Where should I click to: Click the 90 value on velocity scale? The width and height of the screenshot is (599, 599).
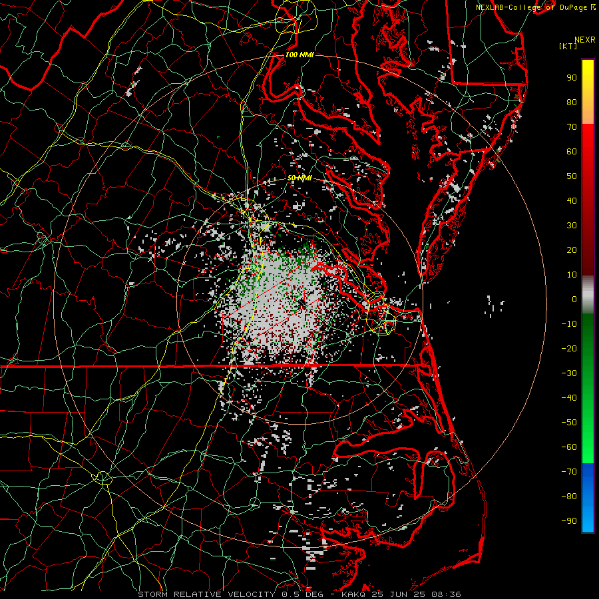pyautogui.click(x=572, y=78)
